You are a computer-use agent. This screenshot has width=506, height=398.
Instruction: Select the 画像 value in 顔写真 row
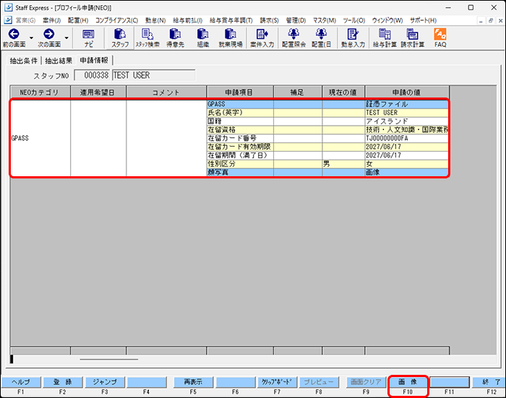[406, 173]
